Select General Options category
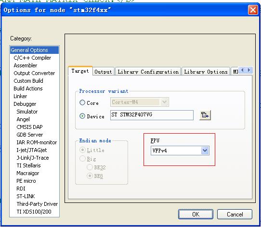This screenshot has height=227, width=261. pos(35,50)
